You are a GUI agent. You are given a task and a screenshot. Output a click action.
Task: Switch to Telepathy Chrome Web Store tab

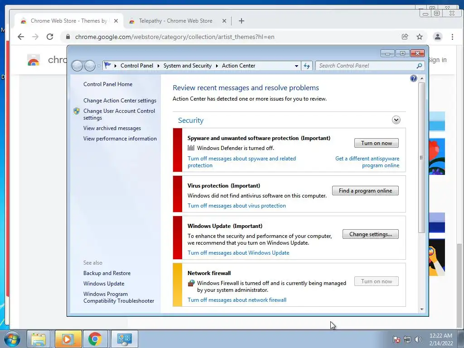[176, 21]
